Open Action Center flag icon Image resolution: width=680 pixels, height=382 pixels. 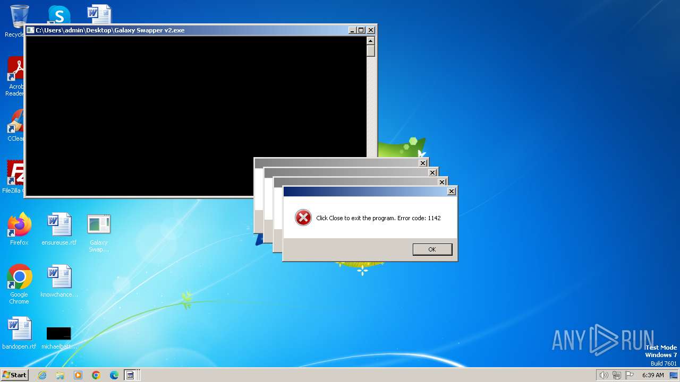pos(630,375)
